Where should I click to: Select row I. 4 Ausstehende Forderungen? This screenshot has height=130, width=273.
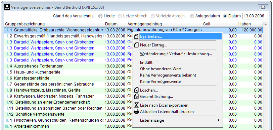[133, 66]
